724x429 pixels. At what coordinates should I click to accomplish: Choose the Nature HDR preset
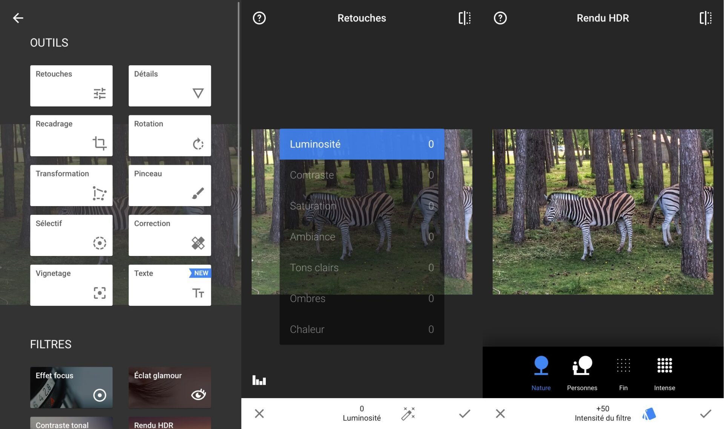pos(541,373)
